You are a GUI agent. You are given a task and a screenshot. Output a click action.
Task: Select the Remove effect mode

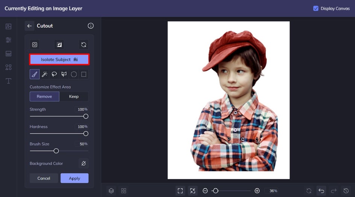pyautogui.click(x=44, y=97)
